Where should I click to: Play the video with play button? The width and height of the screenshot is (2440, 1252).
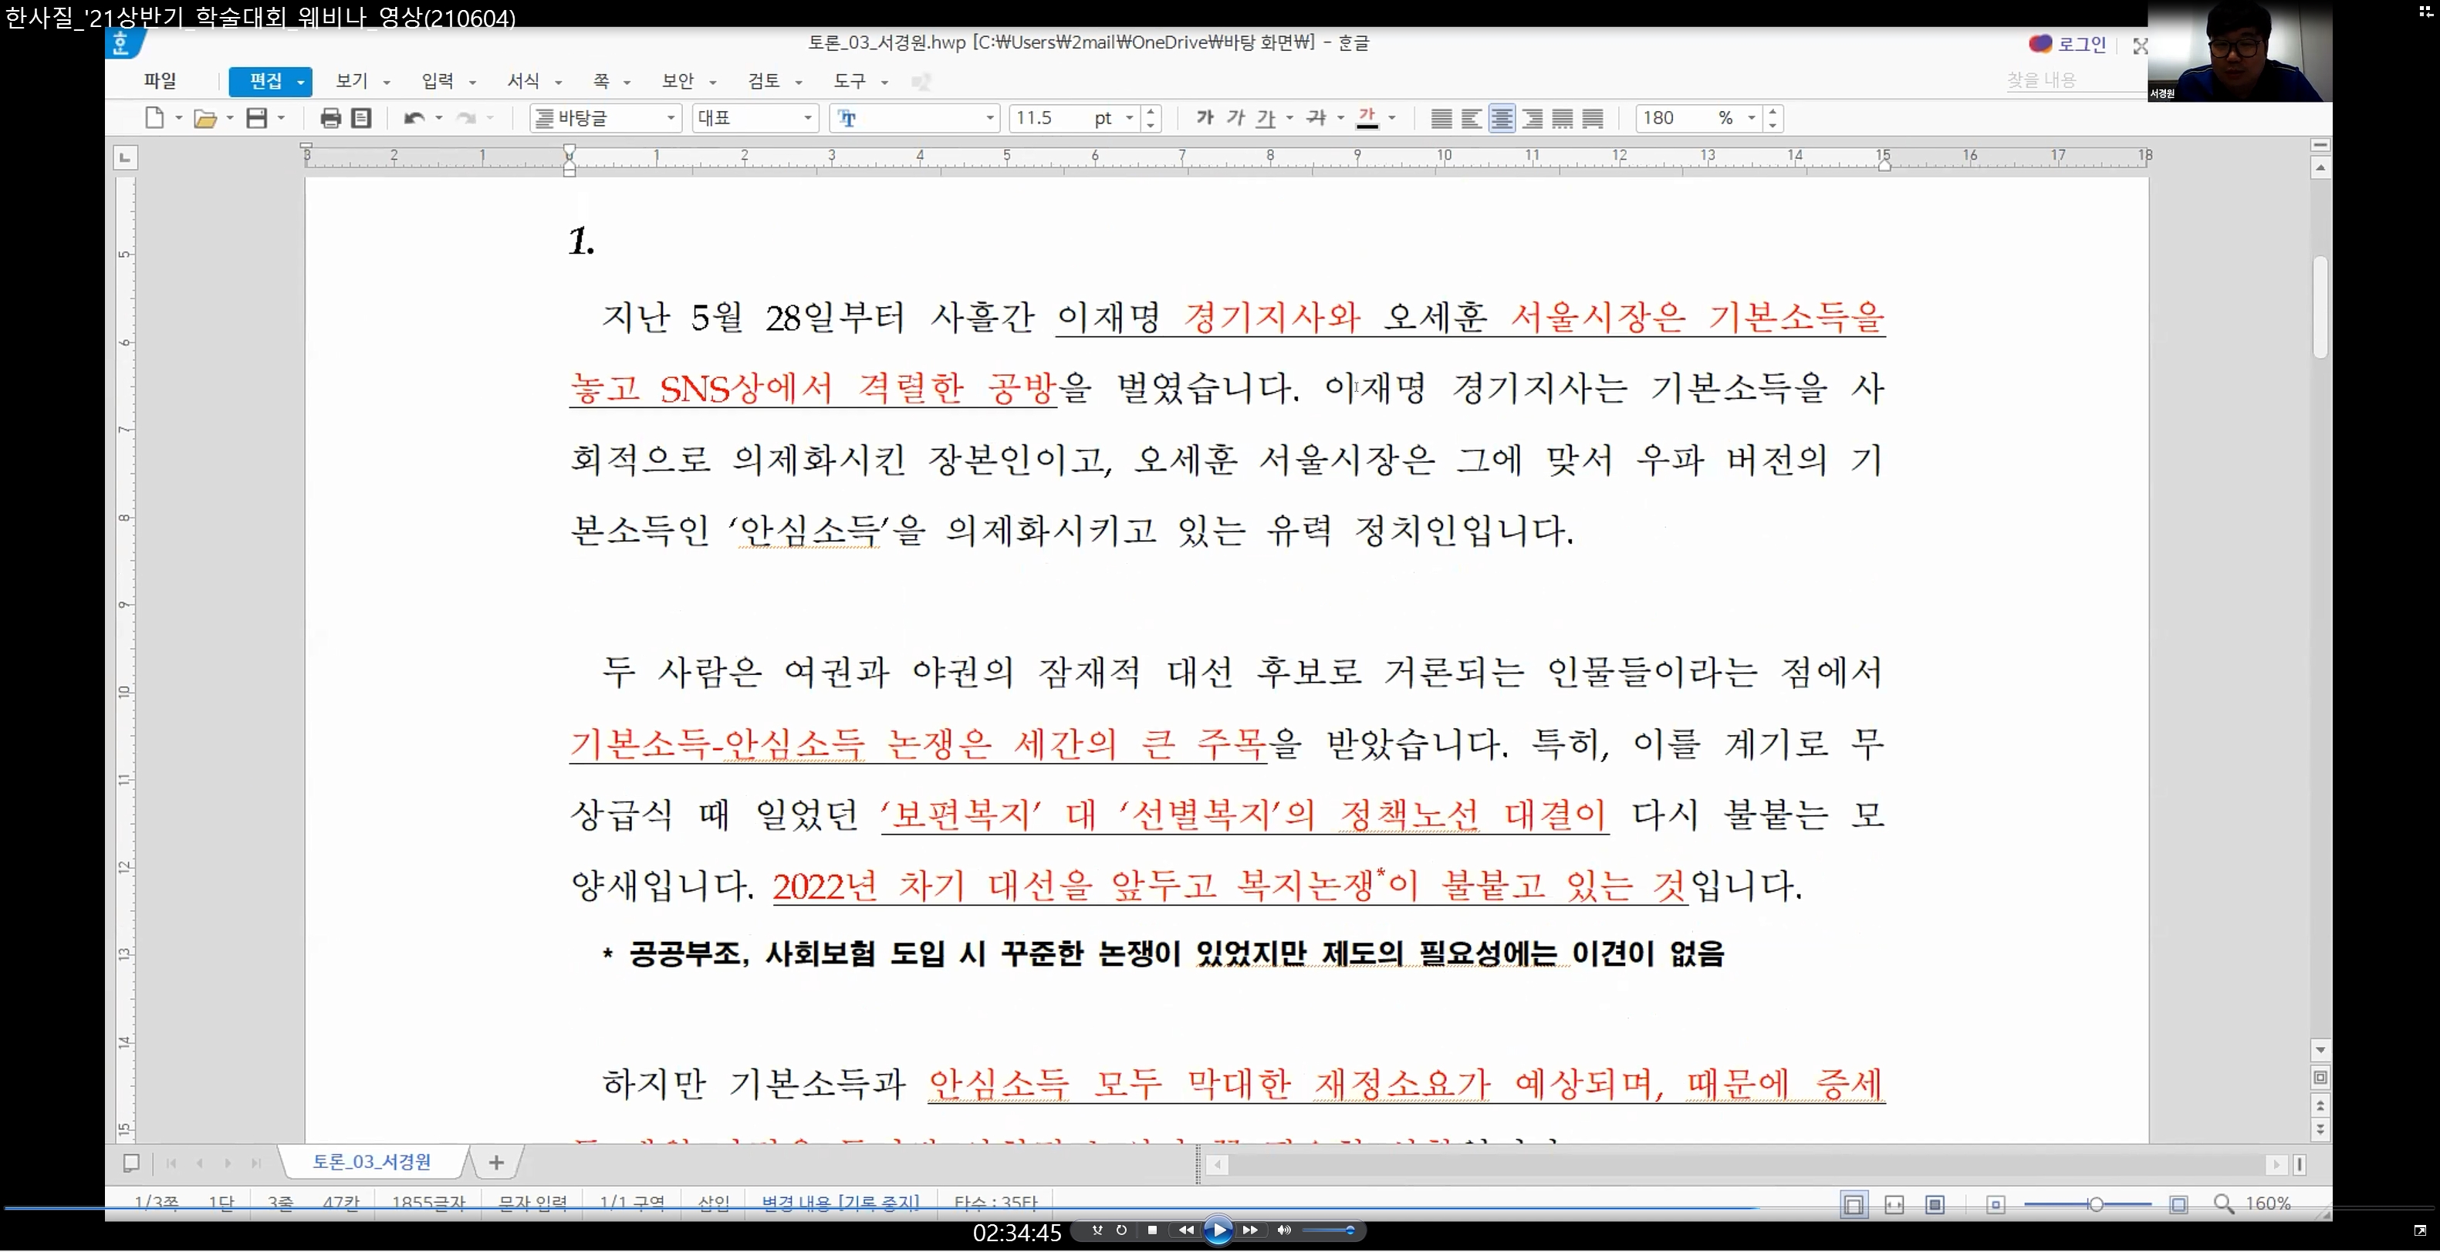1218,1230
